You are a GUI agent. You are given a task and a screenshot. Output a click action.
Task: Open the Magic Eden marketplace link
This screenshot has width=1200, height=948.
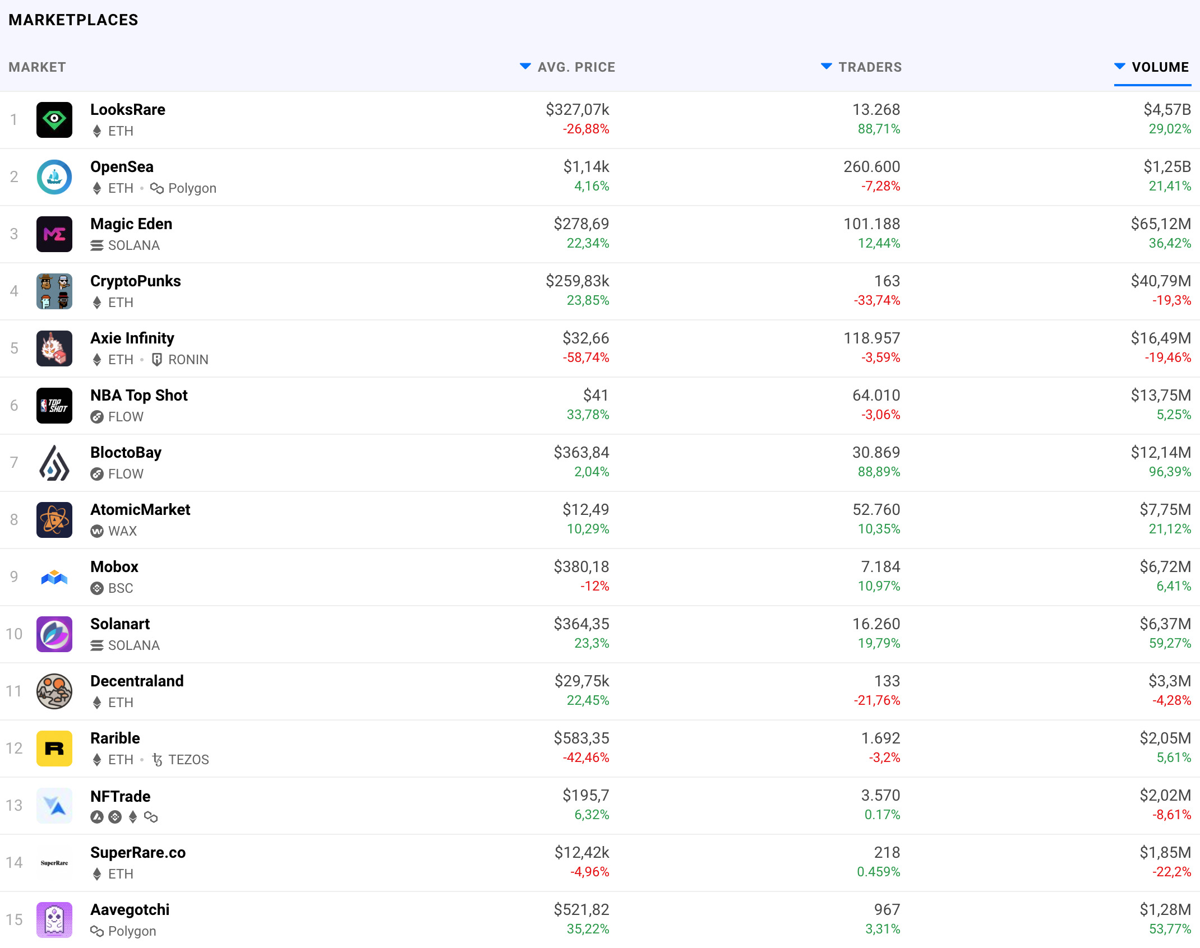pyautogui.click(x=131, y=224)
